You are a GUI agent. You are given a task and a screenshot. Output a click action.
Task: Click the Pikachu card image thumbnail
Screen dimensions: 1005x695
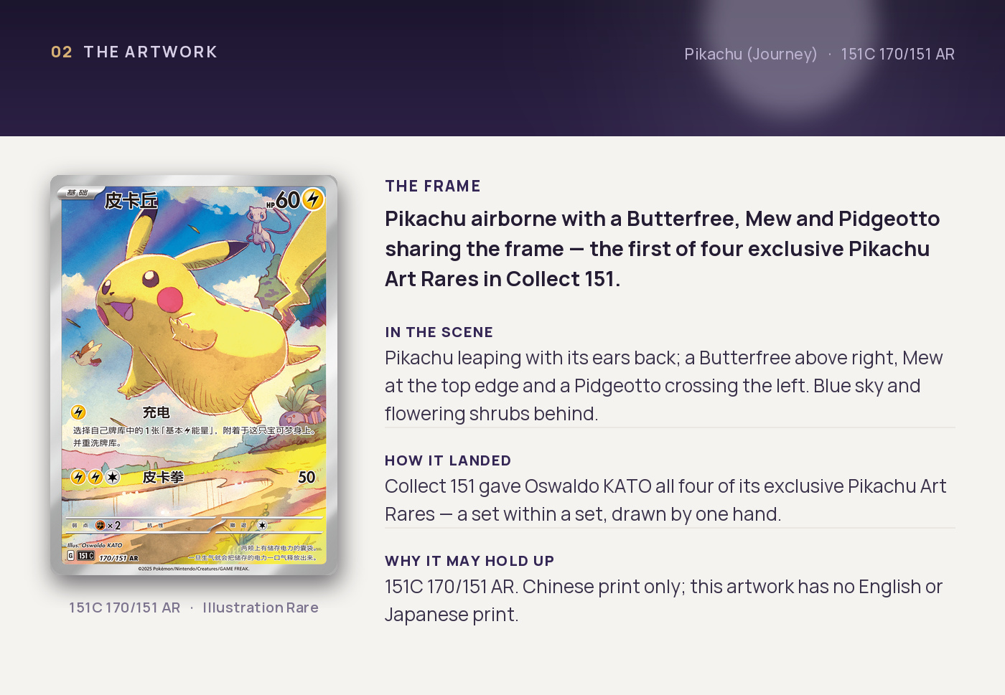point(194,375)
